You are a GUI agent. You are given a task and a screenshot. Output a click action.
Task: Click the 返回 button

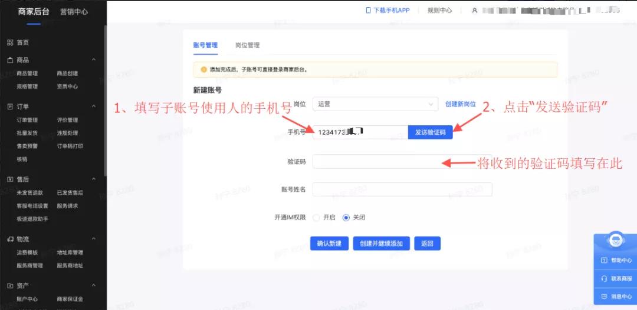click(427, 244)
